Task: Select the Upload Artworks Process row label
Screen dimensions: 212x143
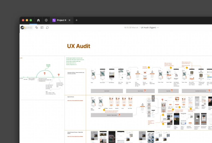Action: [x=75, y=133]
